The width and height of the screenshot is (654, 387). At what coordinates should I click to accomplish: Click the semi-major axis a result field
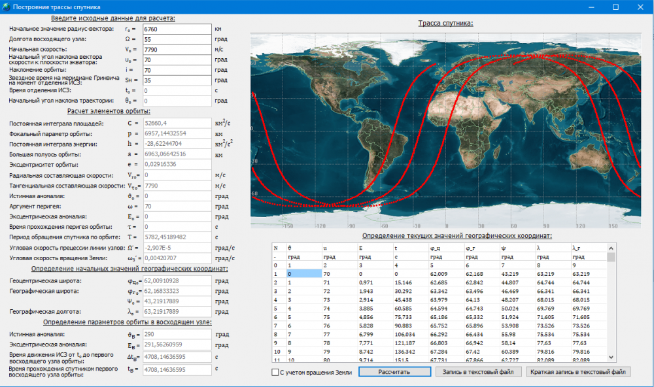pos(177,154)
